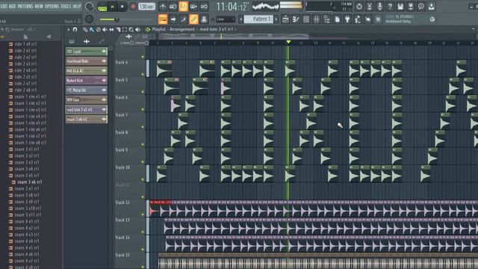This screenshot has width=478, height=269.
Task: Click the microphone one-click recording icon
Action: coord(380,7)
